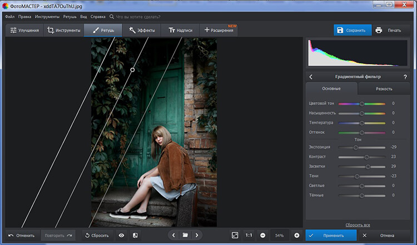The image size is (417, 245).
Task: Switch to the Резкость tab
Action: pos(383,89)
